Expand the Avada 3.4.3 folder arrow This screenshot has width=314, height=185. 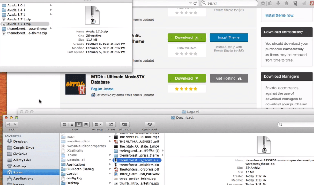(x=51, y=10)
